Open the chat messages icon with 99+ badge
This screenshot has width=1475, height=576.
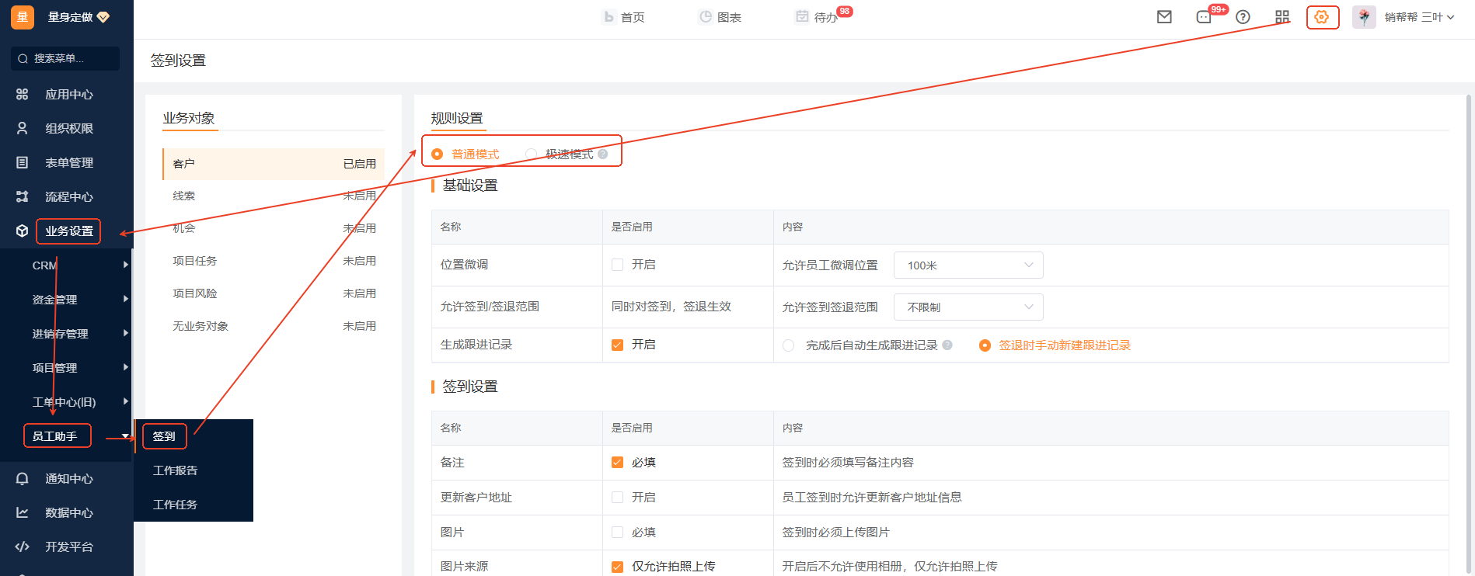1204,17
